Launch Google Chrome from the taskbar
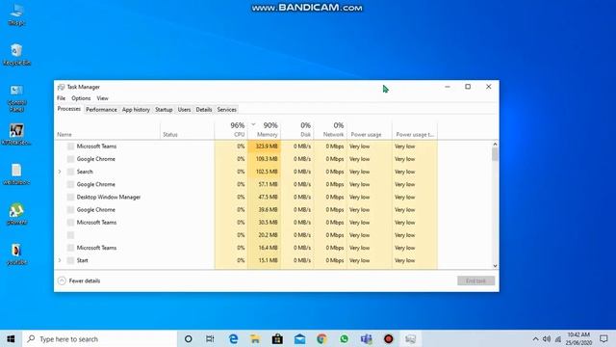616x347 pixels. point(321,338)
